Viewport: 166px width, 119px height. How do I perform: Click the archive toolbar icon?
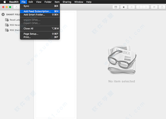[x=116, y=7]
